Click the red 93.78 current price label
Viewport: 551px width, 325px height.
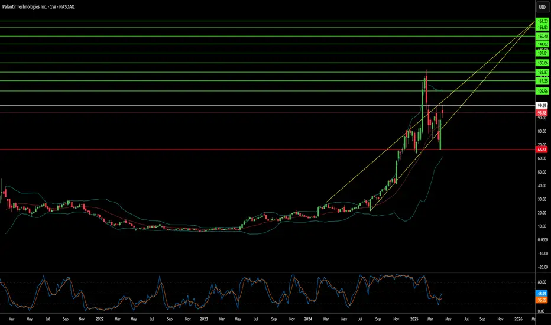coord(542,113)
